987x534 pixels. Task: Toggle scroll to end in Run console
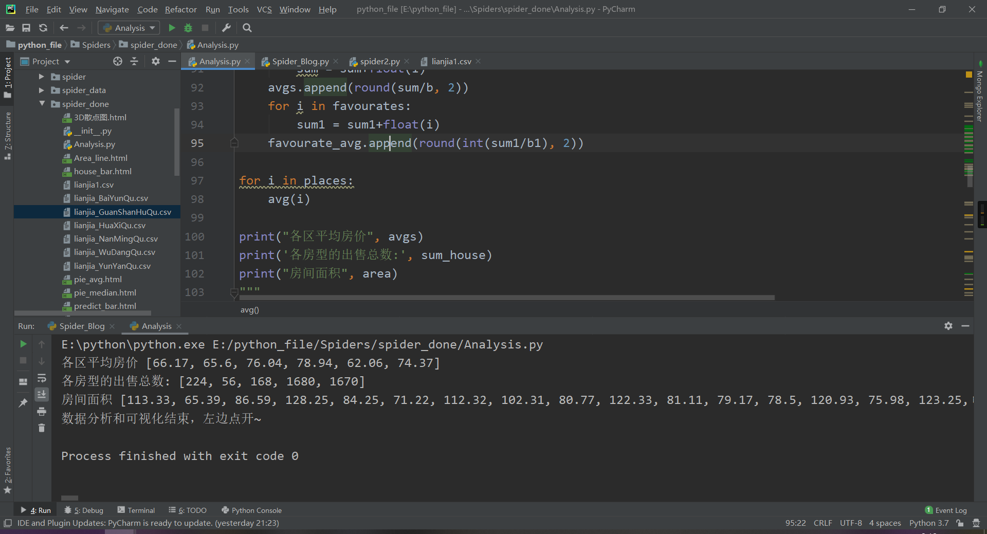tap(42, 394)
